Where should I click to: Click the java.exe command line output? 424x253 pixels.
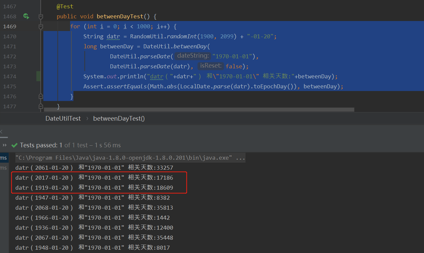pos(130,158)
